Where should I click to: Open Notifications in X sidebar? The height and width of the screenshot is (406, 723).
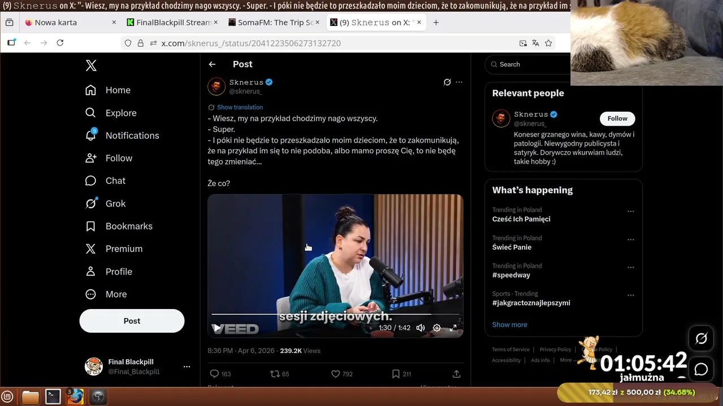point(122,135)
